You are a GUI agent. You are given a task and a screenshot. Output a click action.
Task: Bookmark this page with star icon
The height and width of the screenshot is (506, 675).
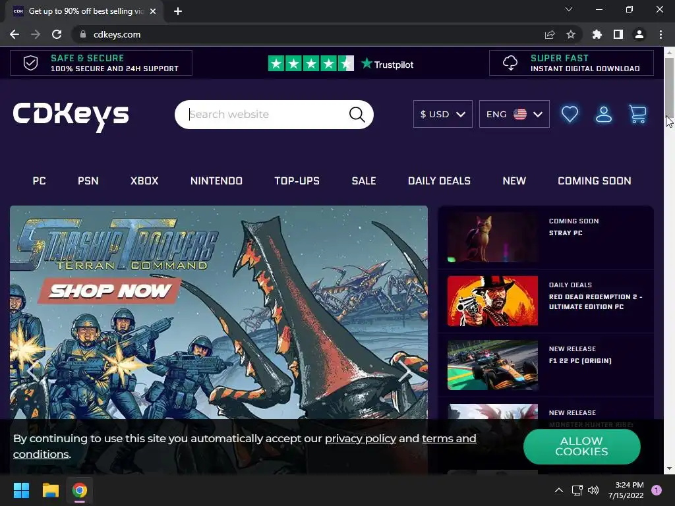[571, 34]
